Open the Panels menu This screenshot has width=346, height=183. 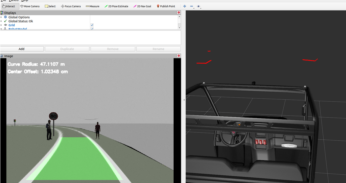pos(14,1)
